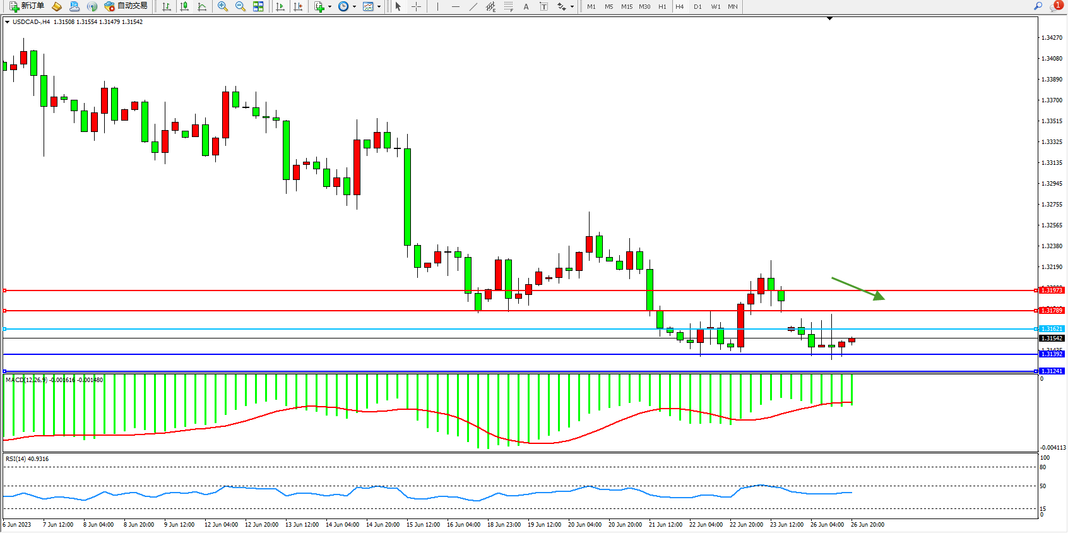Tile chart windows icon
Viewport: 1068px width, 533px height.
258,6
